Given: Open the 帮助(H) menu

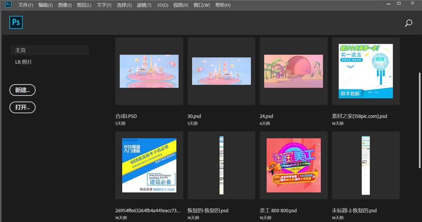Looking at the screenshot, I should pos(223,5).
